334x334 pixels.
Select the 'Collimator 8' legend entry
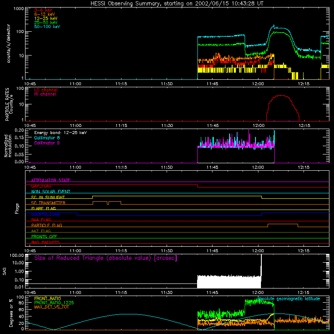(47, 138)
